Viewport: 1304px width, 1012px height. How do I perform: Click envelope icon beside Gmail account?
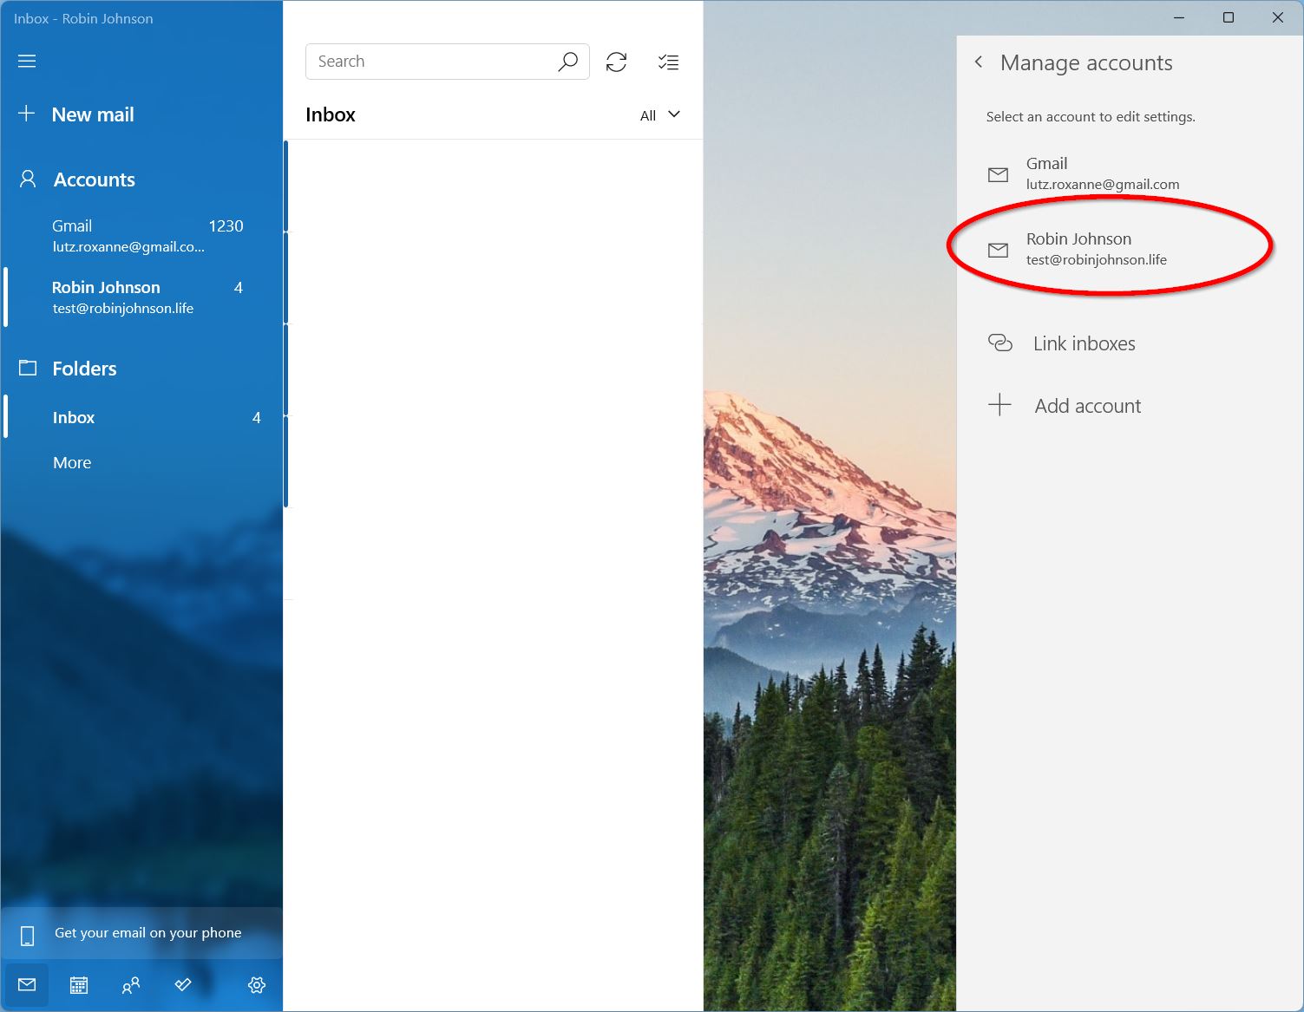point(999,175)
